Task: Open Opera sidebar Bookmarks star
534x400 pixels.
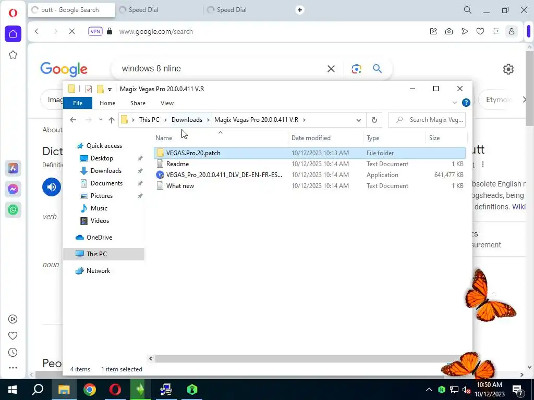Action: [x=13, y=55]
